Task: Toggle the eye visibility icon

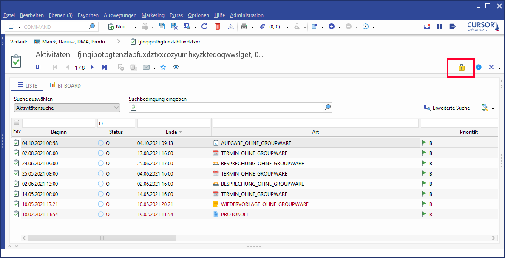Action: (176, 67)
